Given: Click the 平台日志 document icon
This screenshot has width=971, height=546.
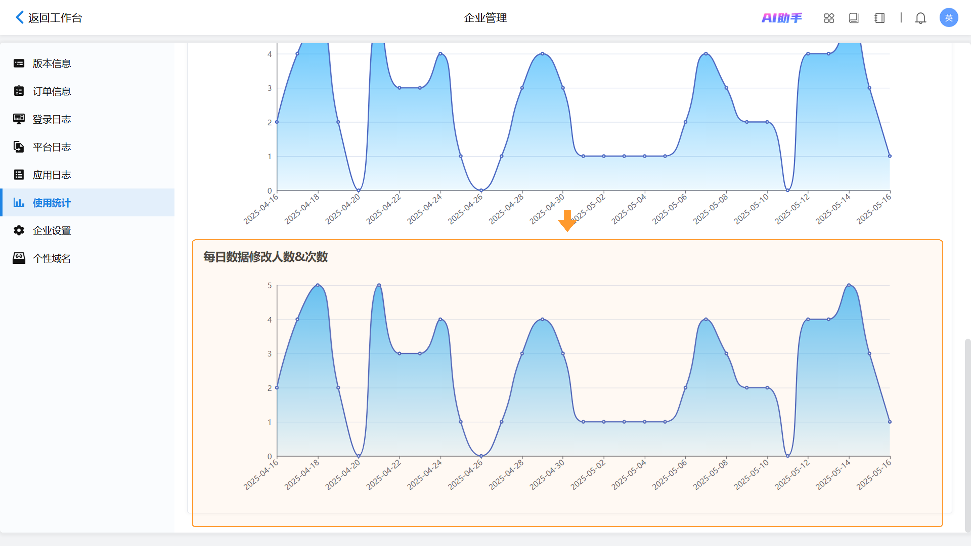Looking at the screenshot, I should (19, 147).
